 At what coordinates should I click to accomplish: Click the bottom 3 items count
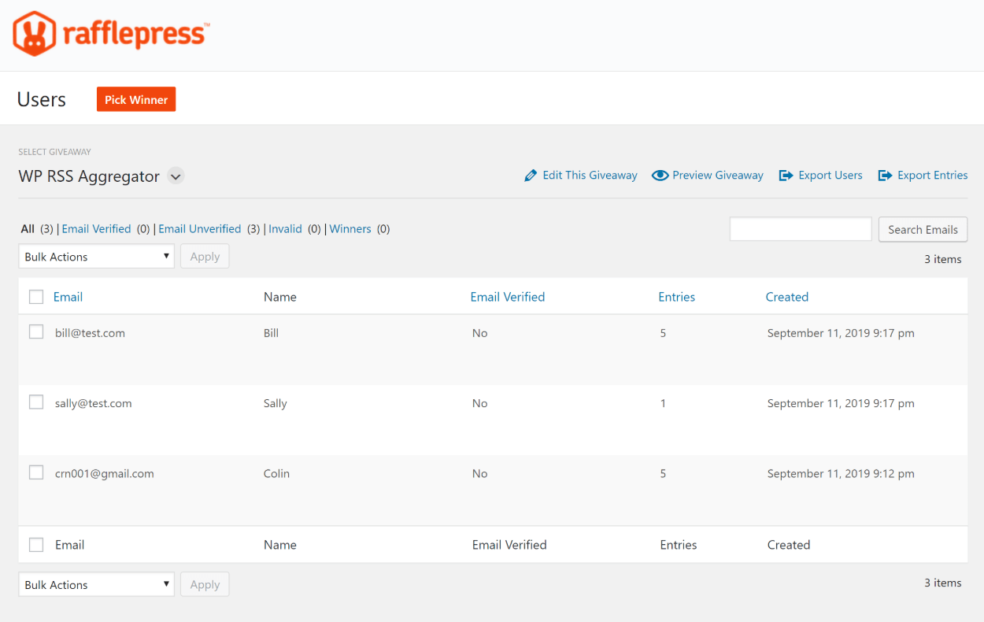[x=942, y=583]
